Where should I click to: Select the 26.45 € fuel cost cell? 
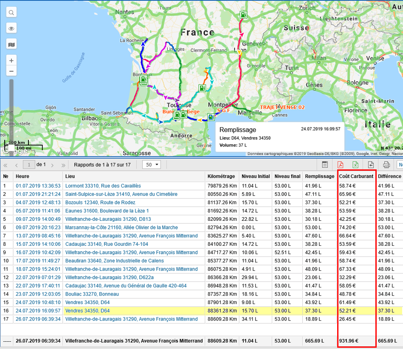(356, 319)
